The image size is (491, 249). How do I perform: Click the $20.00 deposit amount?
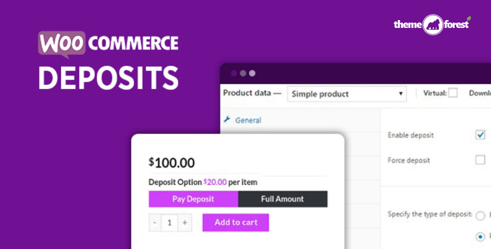pos(215,182)
